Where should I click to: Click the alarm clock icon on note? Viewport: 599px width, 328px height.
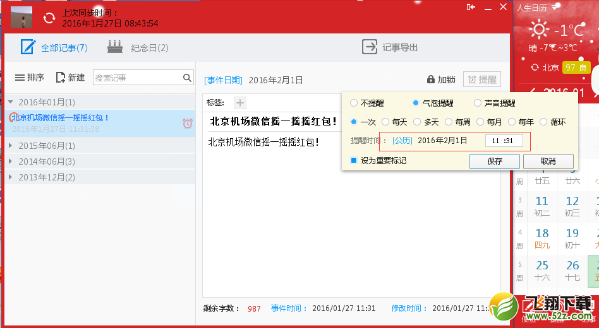[x=188, y=123]
